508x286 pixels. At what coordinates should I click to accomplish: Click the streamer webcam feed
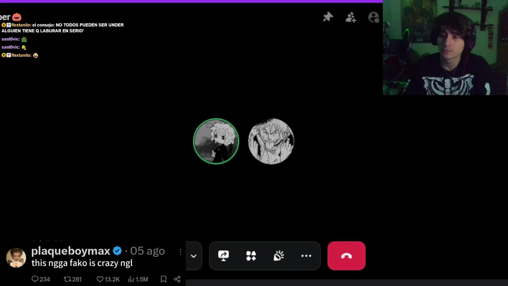point(445,48)
